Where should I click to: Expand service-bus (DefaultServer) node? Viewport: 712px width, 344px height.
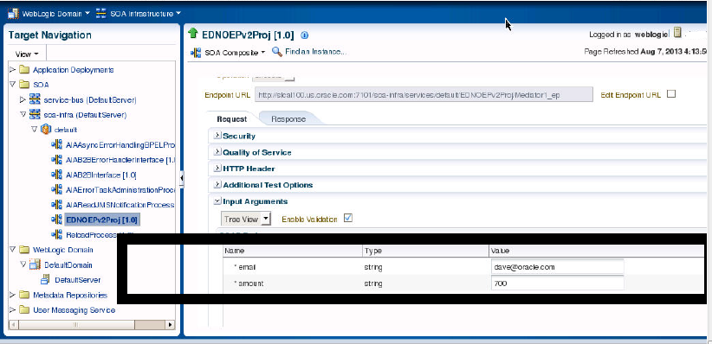point(23,99)
